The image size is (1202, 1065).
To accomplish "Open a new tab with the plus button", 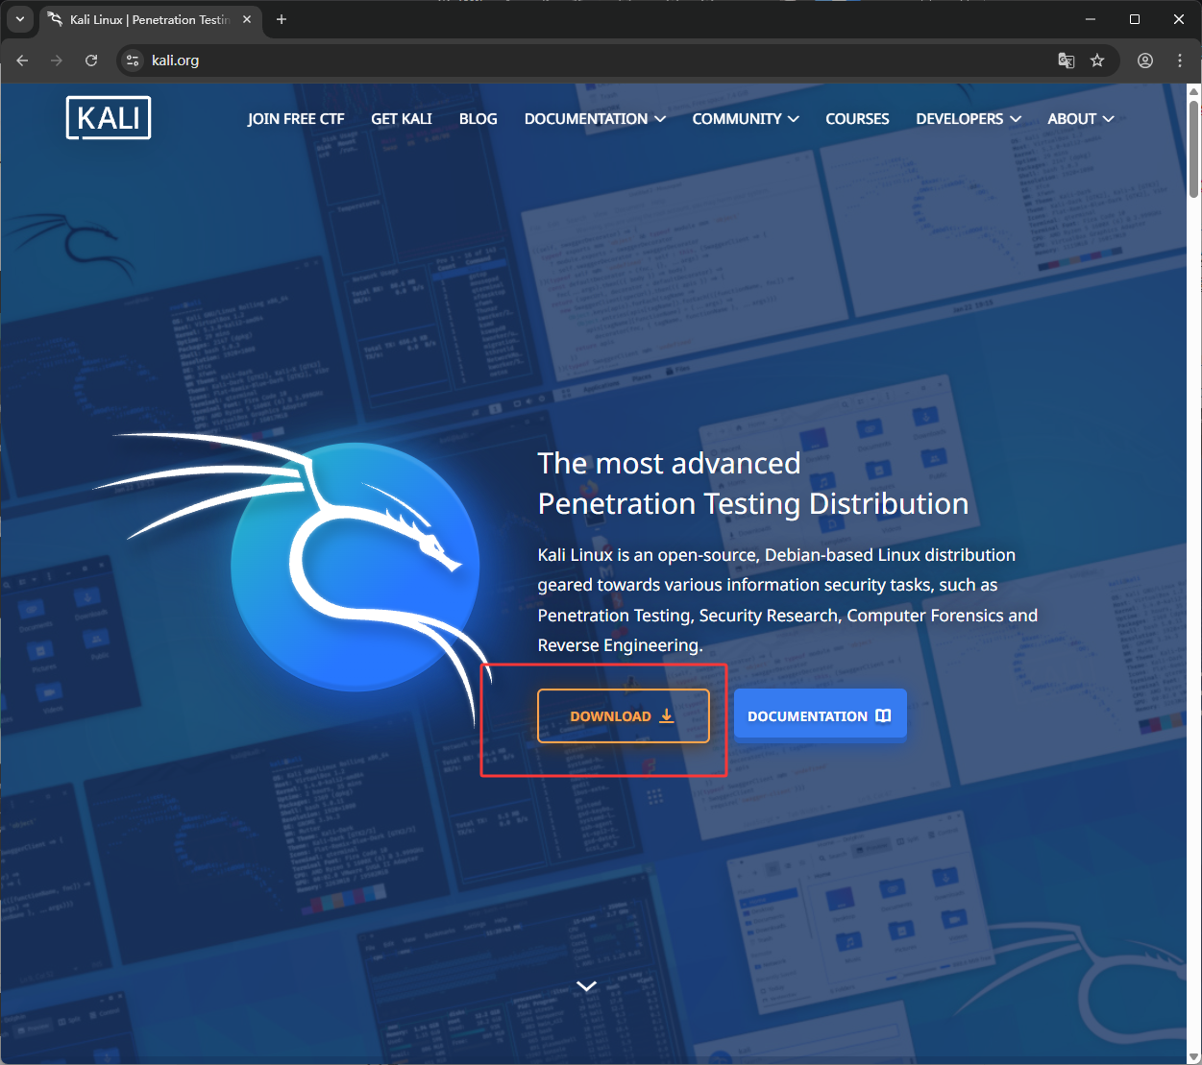I will pyautogui.click(x=282, y=19).
